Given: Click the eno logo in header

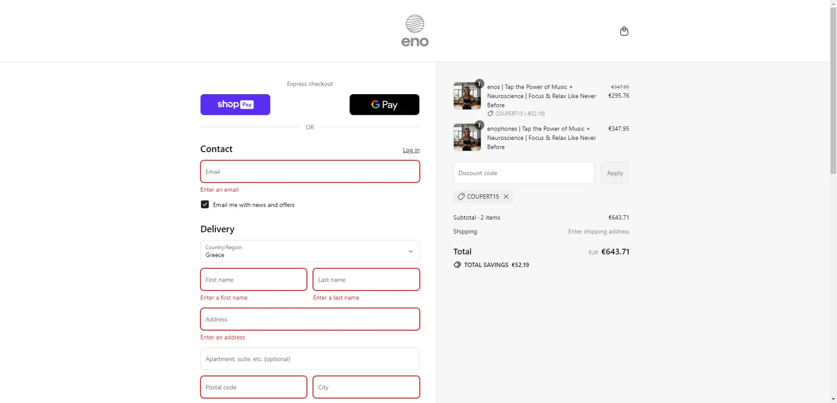Looking at the screenshot, I should [x=415, y=31].
